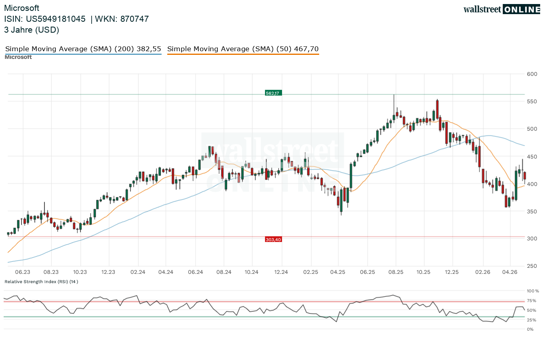Click the 100 % label on RSI axis
The image size is (545, 340).
(x=533, y=291)
